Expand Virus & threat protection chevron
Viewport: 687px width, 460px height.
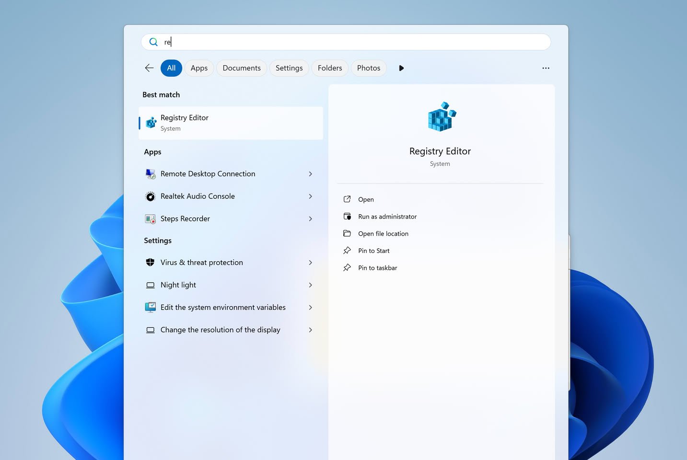311,263
